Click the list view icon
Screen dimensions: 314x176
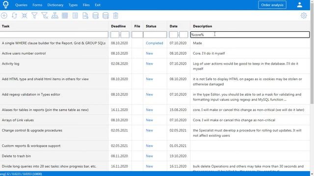pos(75,16)
